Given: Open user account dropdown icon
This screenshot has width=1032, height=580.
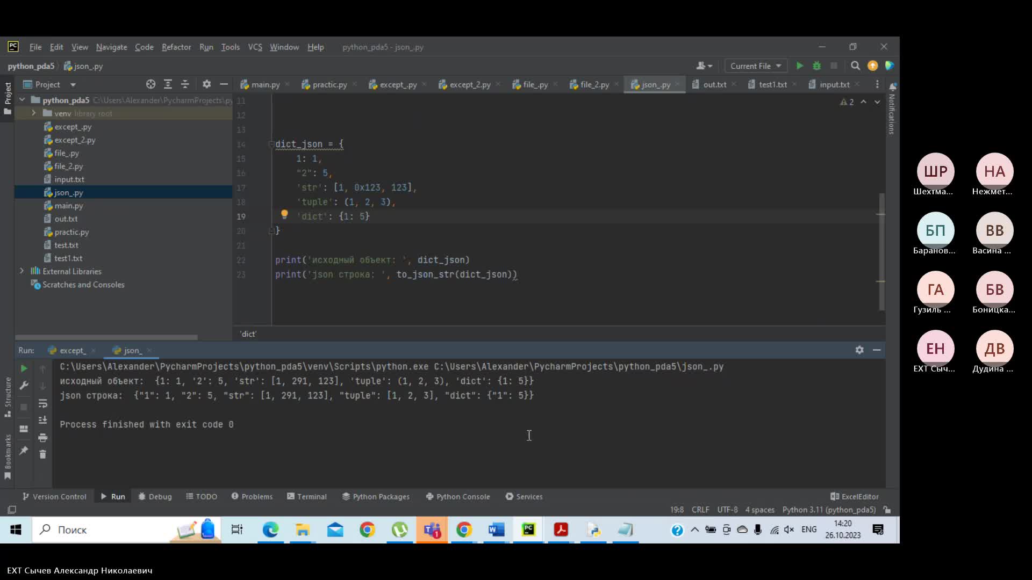Looking at the screenshot, I should click(704, 66).
